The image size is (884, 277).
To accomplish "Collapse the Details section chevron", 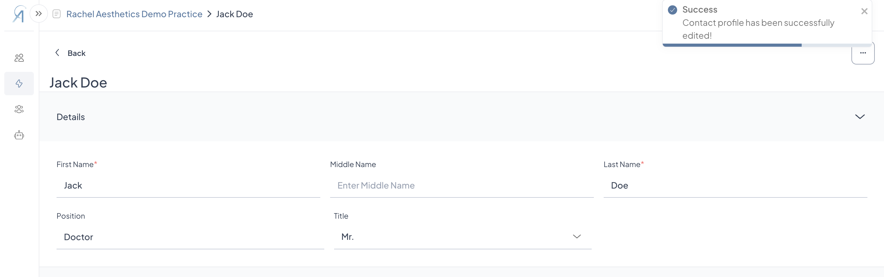I will (860, 117).
